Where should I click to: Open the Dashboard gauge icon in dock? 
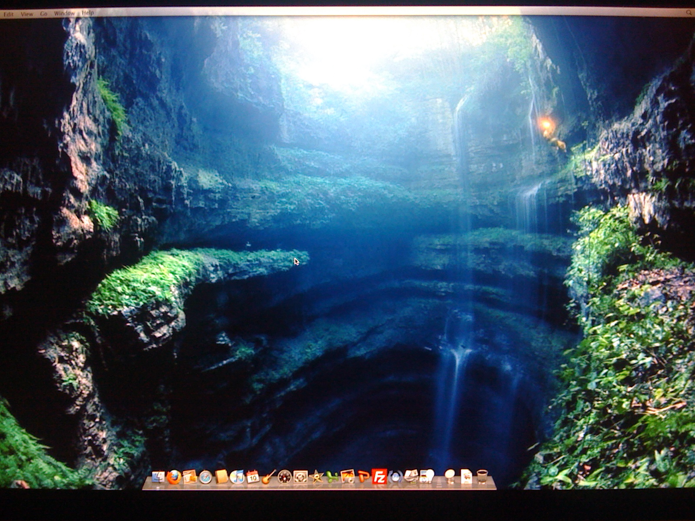pyautogui.click(x=285, y=477)
